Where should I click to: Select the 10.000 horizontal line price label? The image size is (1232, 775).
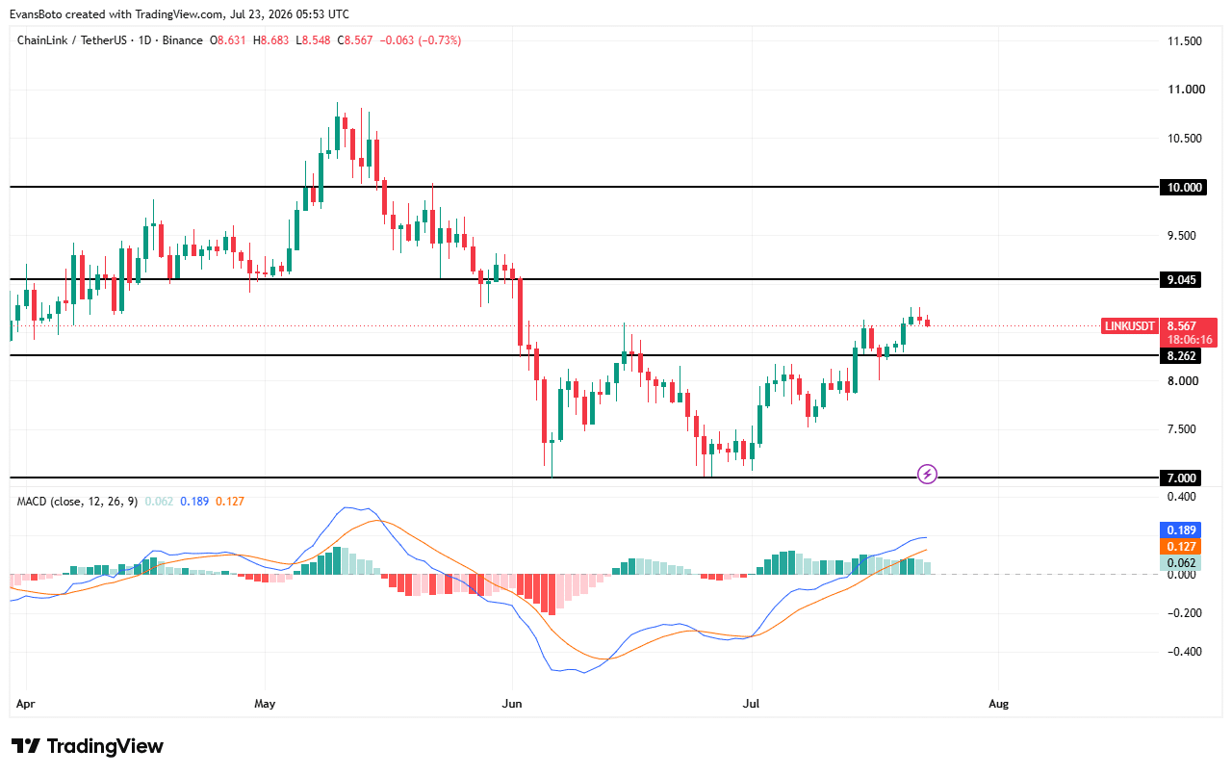[1183, 187]
